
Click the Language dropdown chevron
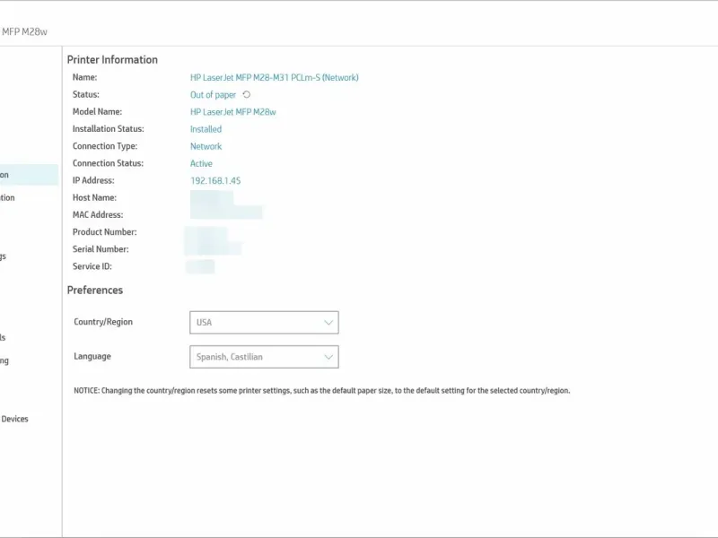(x=328, y=357)
